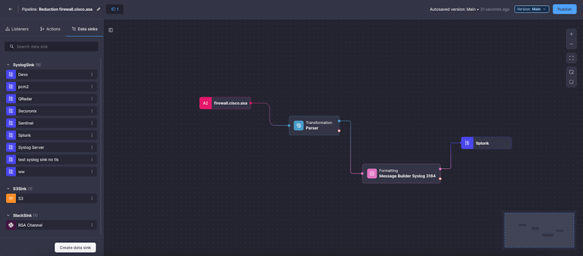Click the blue Parser node icon
The image size is (583, 256).
tap(299, 126)
